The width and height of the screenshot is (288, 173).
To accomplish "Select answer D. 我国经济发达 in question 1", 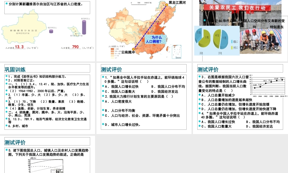I will point(164,91).
